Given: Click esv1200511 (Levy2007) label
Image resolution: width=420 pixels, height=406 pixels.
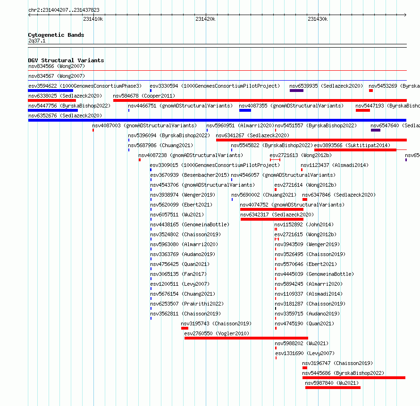Looking at the screenshot, I should pos(180,284).
